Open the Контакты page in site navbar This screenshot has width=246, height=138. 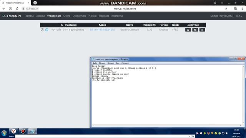[117, 16]
